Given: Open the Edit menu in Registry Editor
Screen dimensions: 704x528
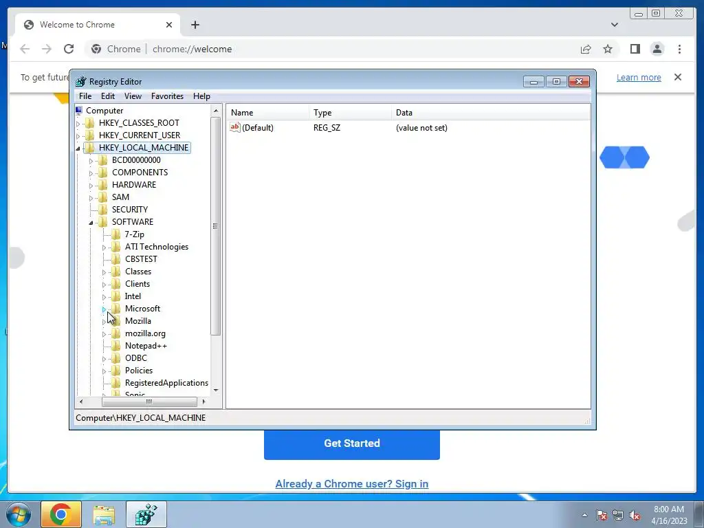Looking at the screenshot, I should [x=108, y=96].
